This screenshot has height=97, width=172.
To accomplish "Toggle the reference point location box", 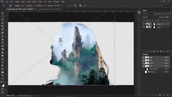I will coord(10,6).
